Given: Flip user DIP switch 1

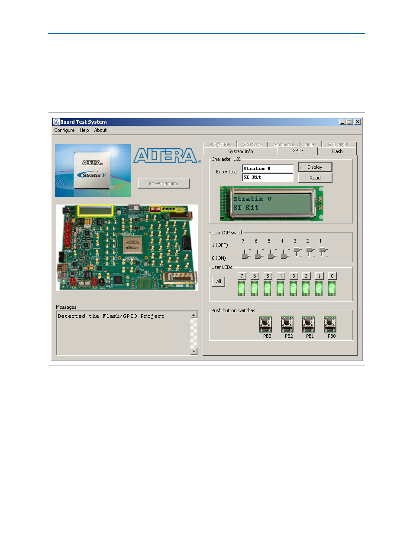Looking at the screenshot, I should [323, 253].
